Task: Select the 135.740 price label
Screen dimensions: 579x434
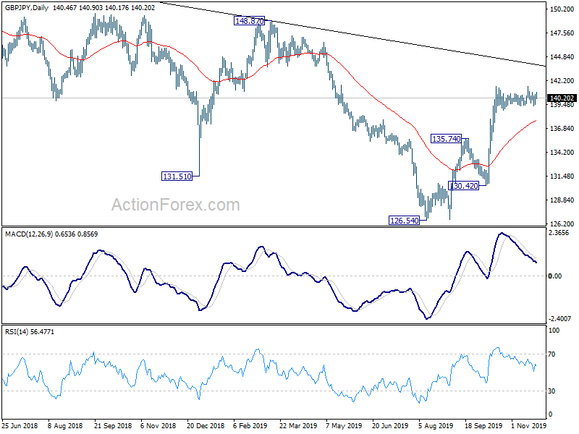Action: point(447,139)
